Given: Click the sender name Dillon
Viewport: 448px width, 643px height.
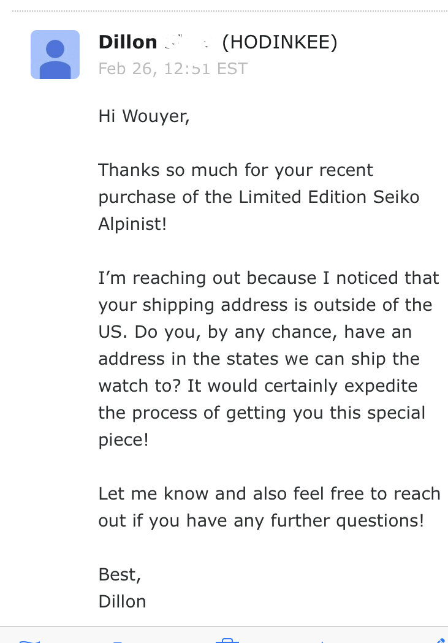Looking at the screenshot, I should tap(128, 42).
